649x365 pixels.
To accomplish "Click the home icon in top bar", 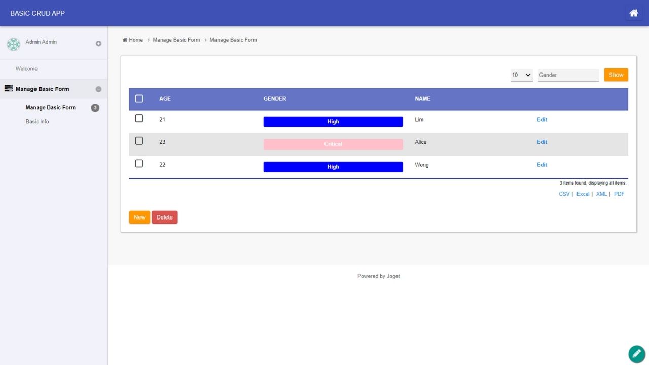I will (633, 13).
